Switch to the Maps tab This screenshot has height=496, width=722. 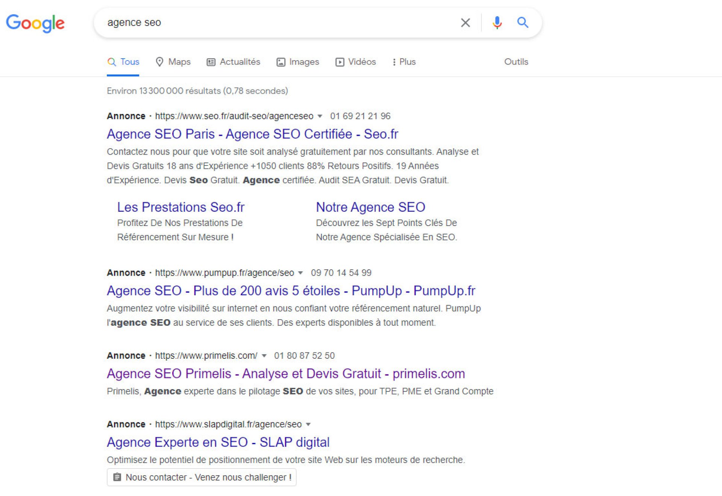tap(173, 62)
